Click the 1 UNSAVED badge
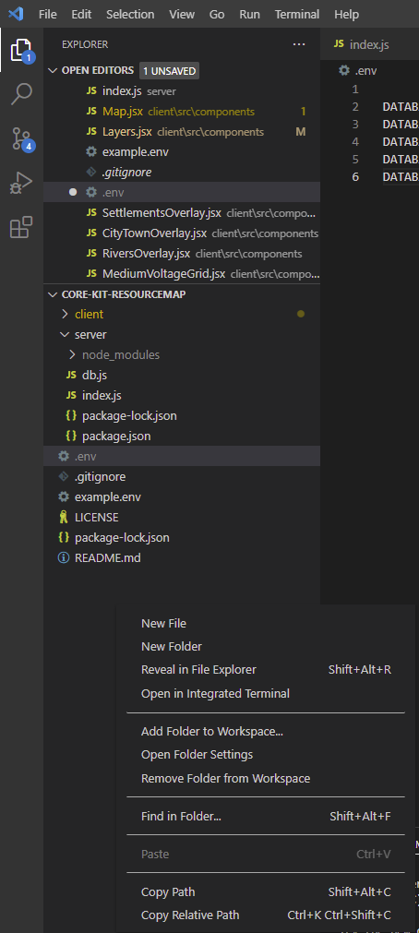419x933 pixels. (x=169, y=71)
